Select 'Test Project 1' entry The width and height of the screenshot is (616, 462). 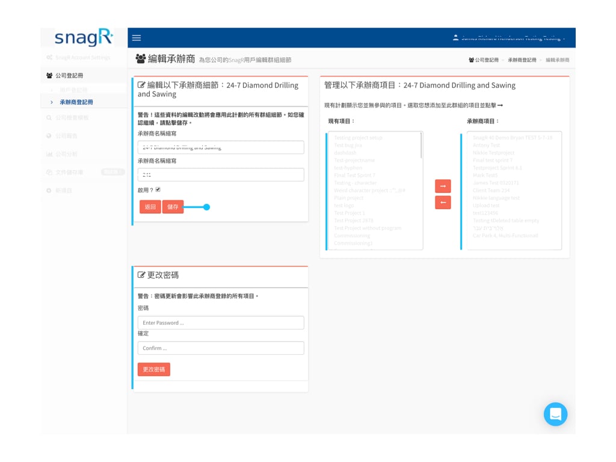pyautogui.click(x=350, y=213)
